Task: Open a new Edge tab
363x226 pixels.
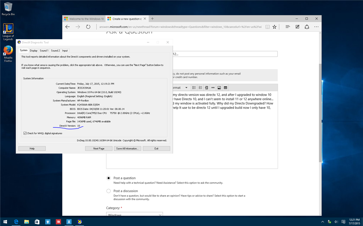Action: (x=152, y=19)
